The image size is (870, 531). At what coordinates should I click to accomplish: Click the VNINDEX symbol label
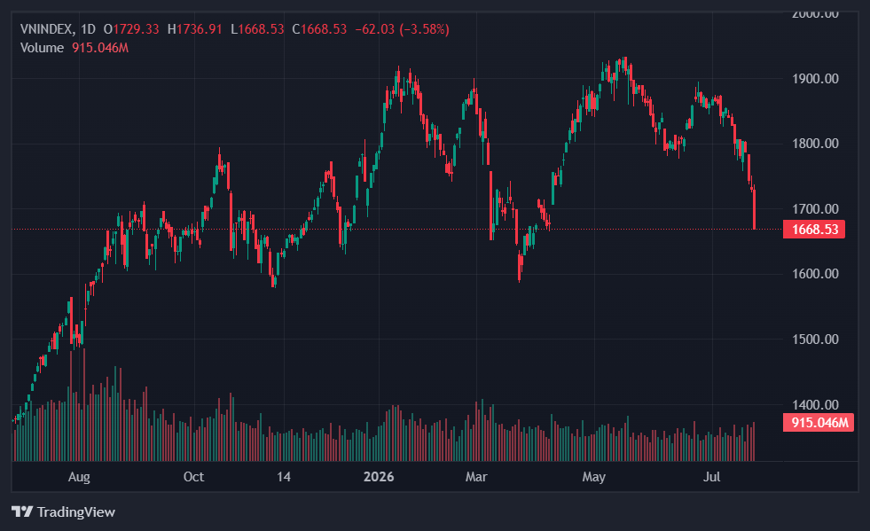coord(46,29)
